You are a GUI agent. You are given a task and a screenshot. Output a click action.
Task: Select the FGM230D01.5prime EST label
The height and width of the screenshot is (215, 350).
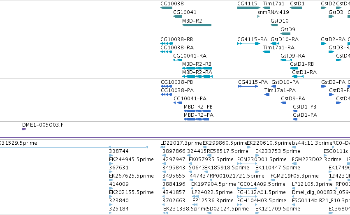click(262, 160)
